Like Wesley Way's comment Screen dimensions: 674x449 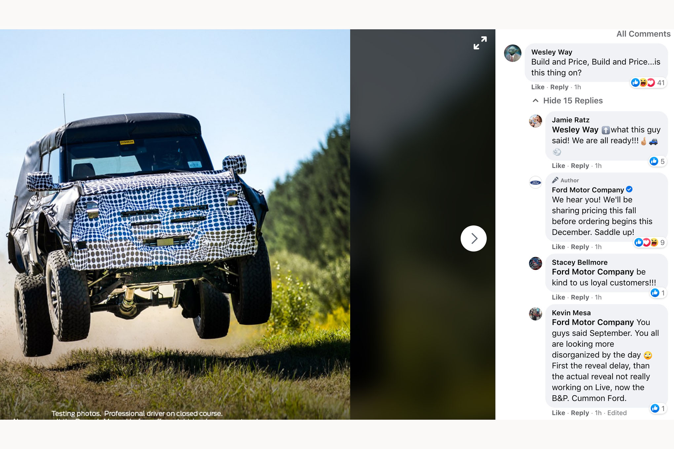(538, 87)
